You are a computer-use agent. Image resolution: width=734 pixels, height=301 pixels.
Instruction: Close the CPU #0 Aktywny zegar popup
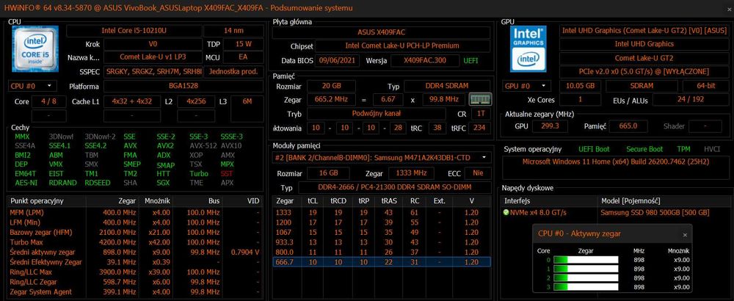685,235
